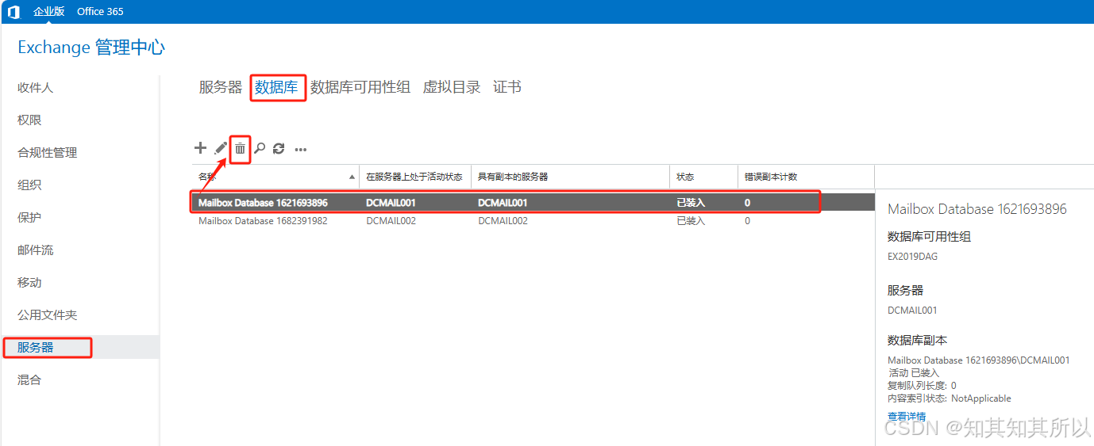Open search with magnifier icon
This screenshot has height=446, width=1094.
[260, 148]
